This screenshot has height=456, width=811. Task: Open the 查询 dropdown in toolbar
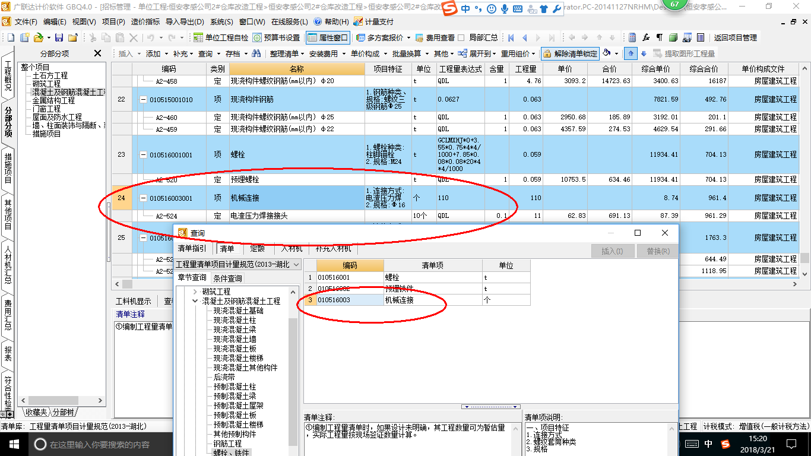point(209,53)
